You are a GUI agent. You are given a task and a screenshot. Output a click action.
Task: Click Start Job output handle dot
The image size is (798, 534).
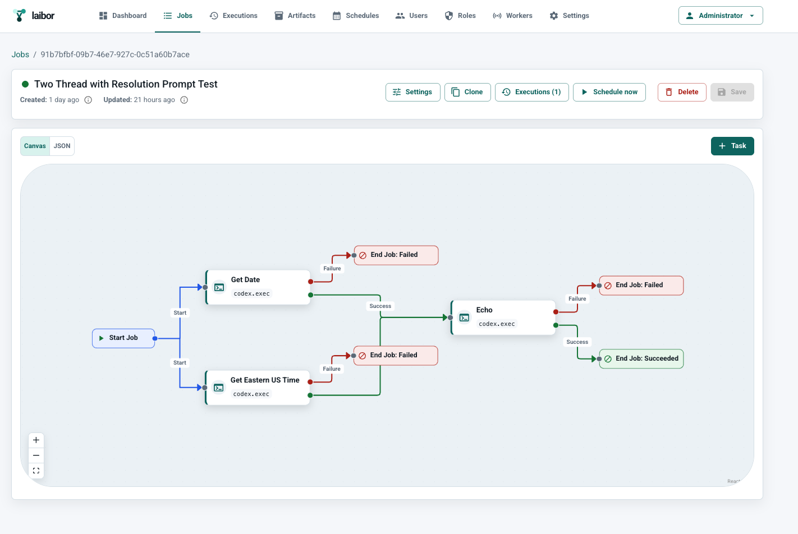tap(155, 338)
